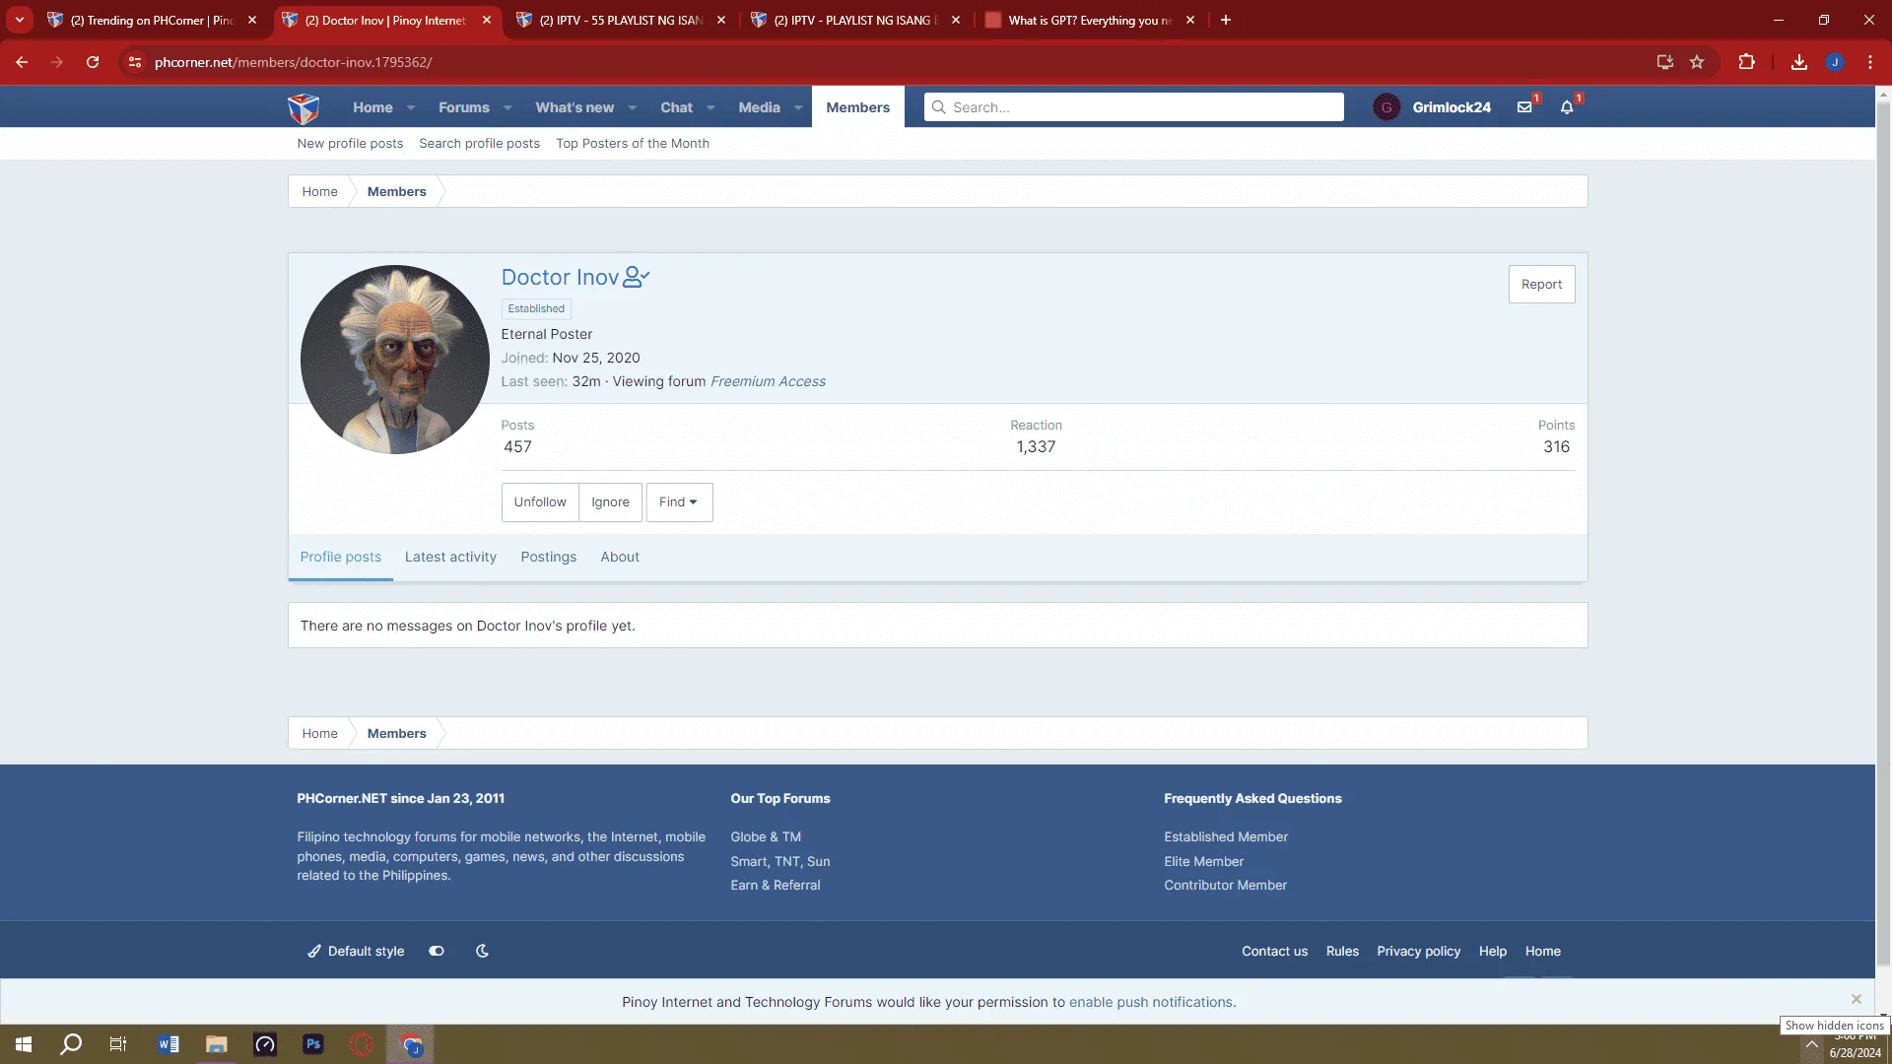Open Earn & Referral forum link
Viewport: 1892px width, 1064px height.
point(776,885)
